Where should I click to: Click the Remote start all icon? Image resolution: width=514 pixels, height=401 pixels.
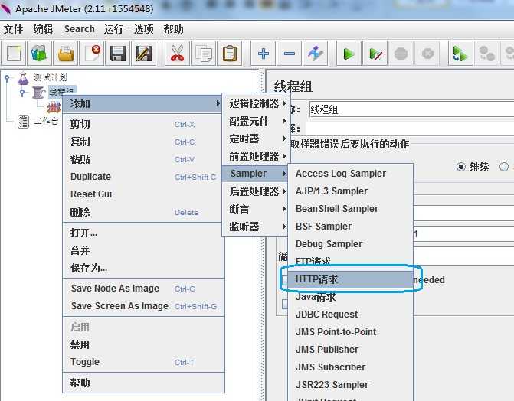coord(460,53)
